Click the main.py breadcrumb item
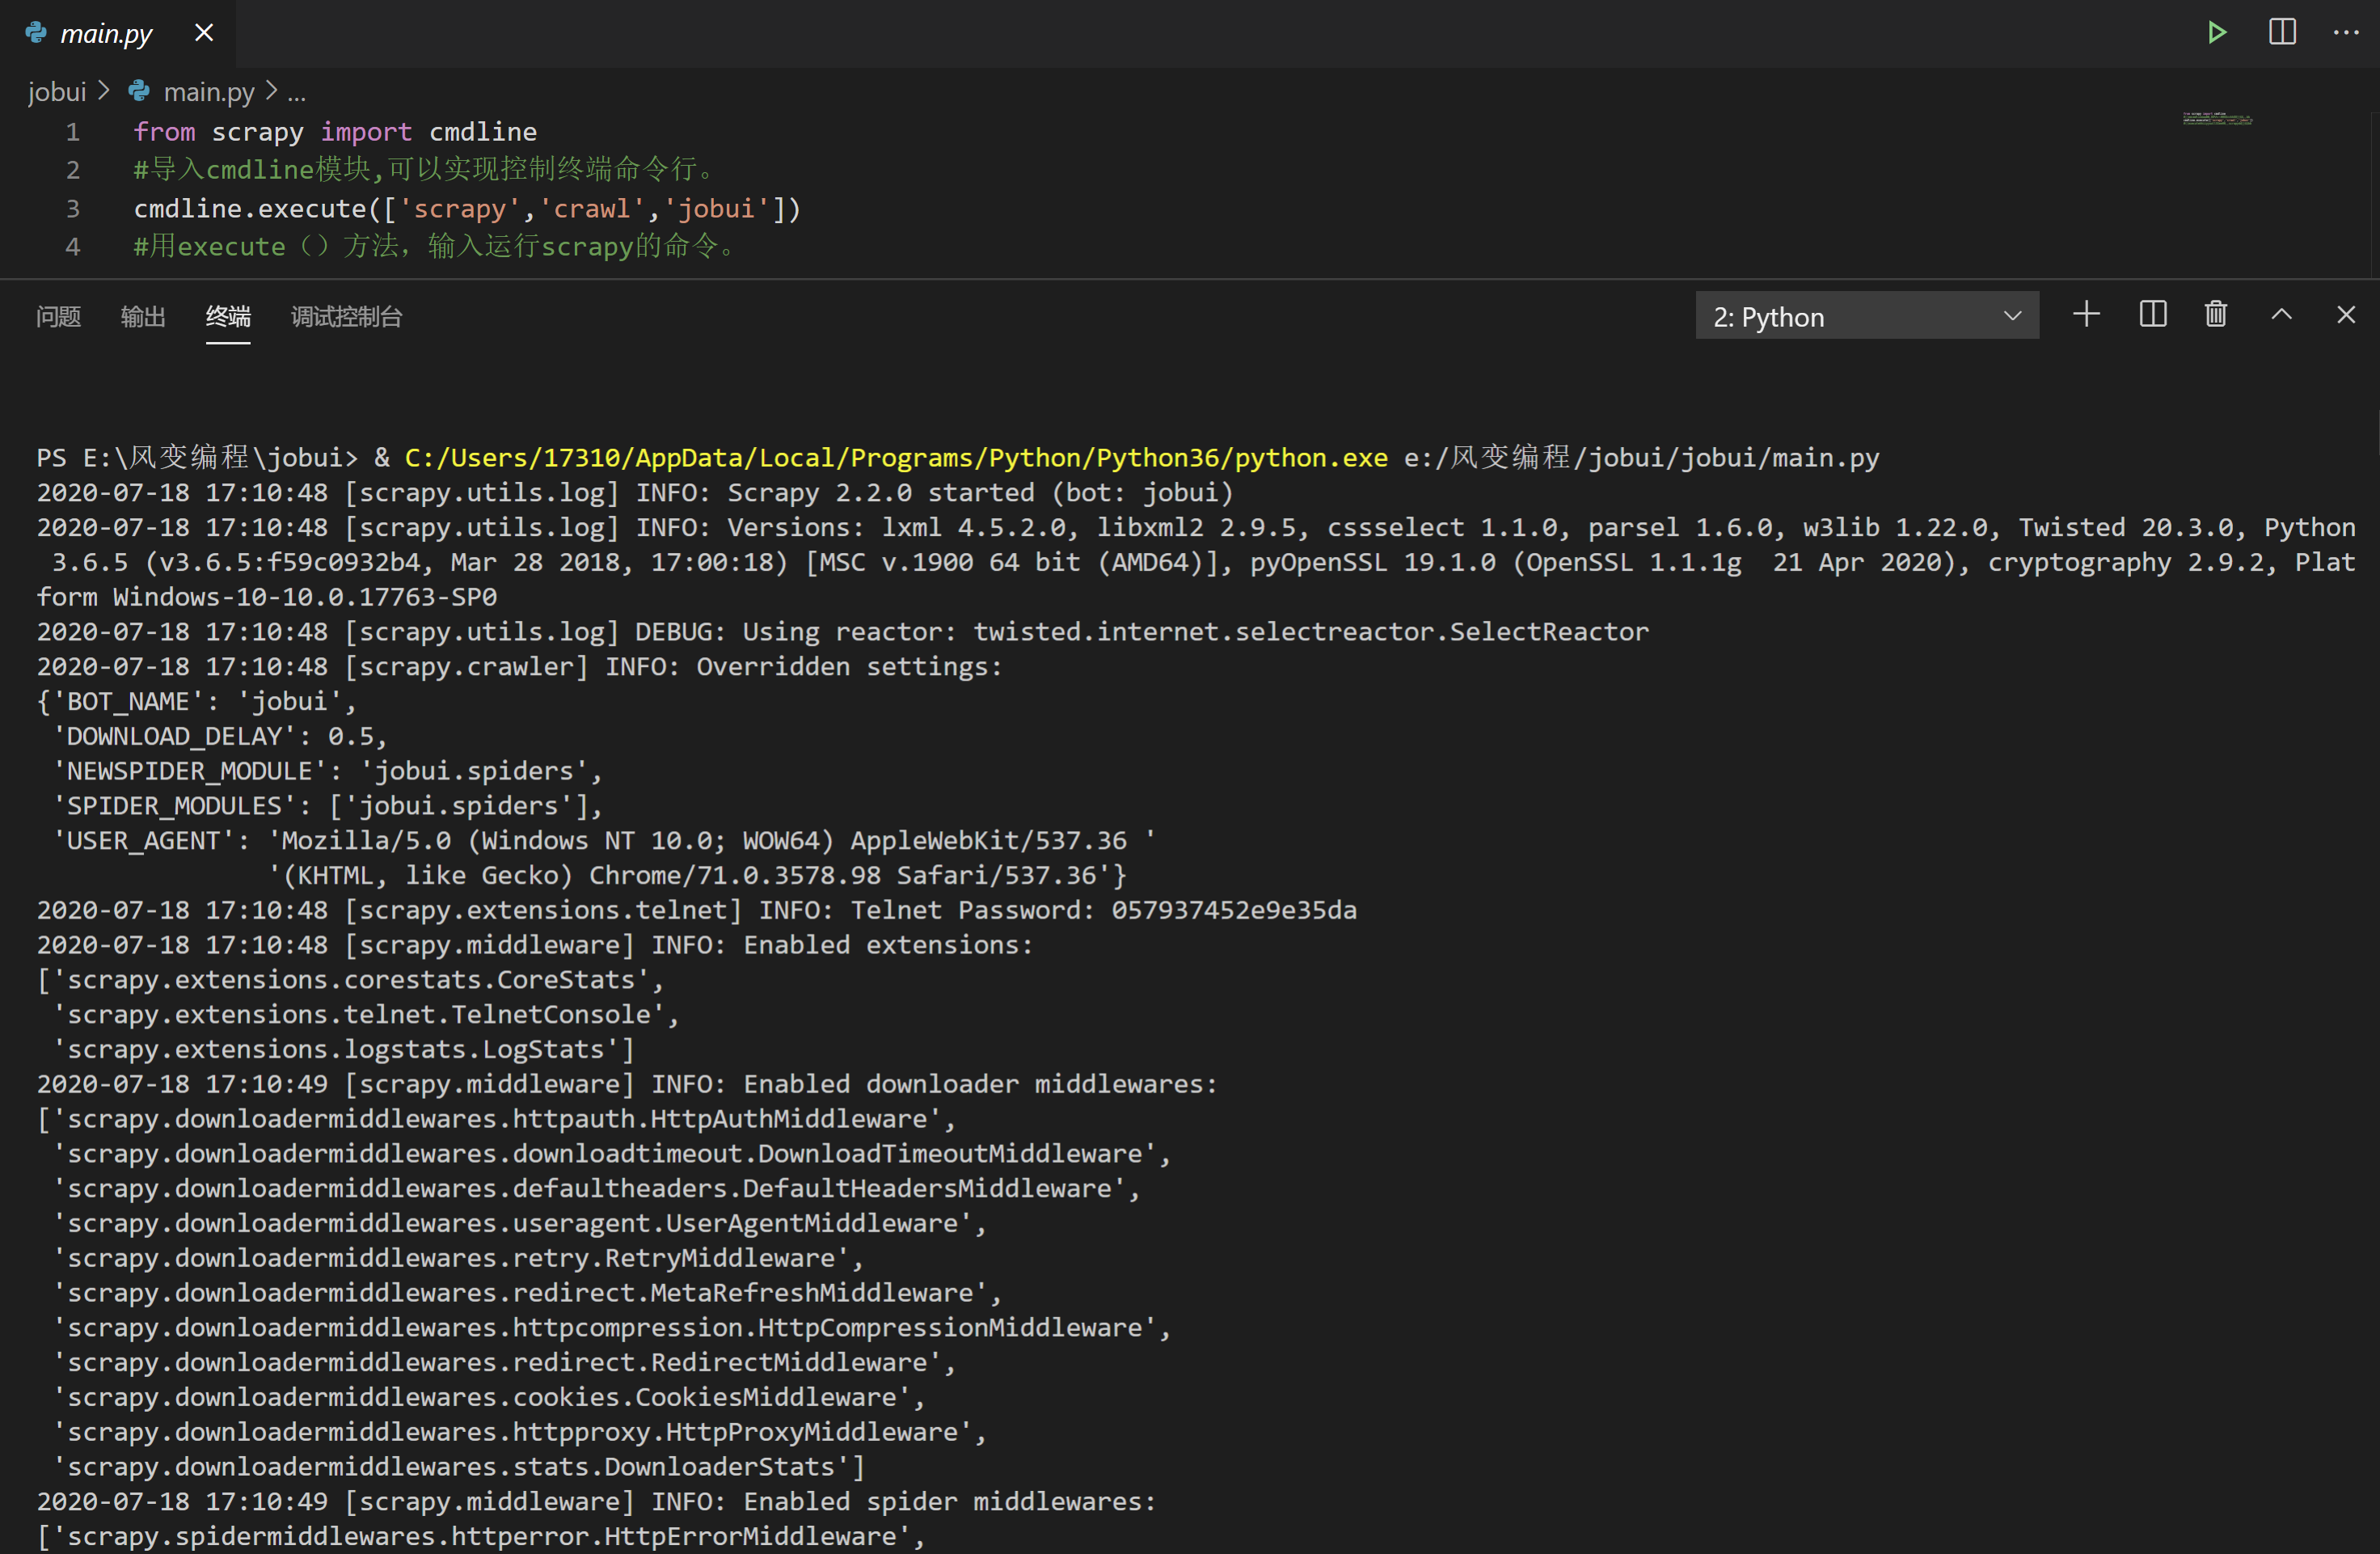The height and width of the screenshot is (1554, 2380). click(209, 92)
